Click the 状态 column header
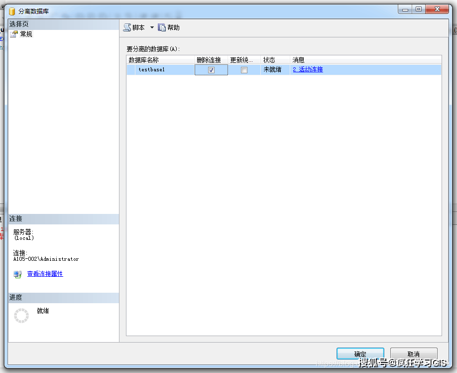457x373 pixels. pyautogui.click(x=275, y=60)
